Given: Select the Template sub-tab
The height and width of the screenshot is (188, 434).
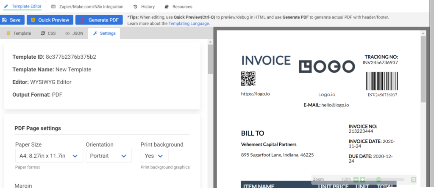Looking at the screenshot, I should tap(19, 33).
